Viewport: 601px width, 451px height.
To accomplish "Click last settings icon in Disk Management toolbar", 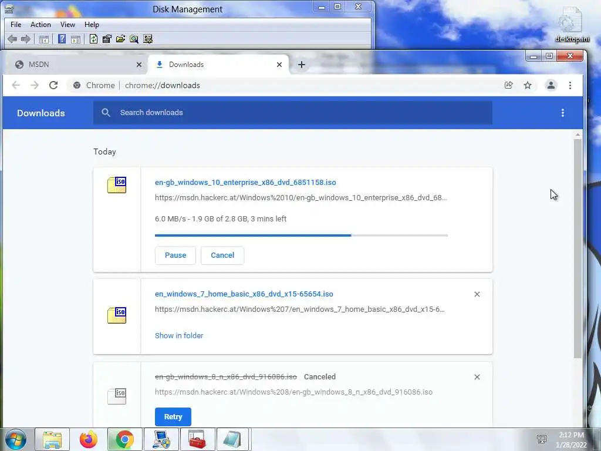I will 148,39.
